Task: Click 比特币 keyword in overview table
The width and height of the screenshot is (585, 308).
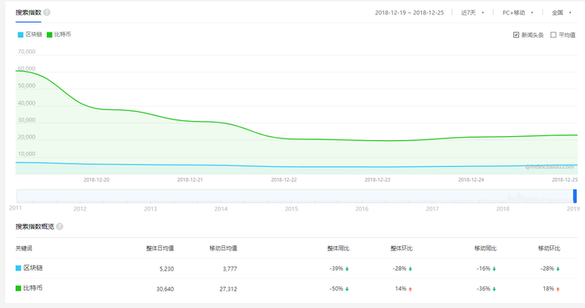Action: coord(33,288)
